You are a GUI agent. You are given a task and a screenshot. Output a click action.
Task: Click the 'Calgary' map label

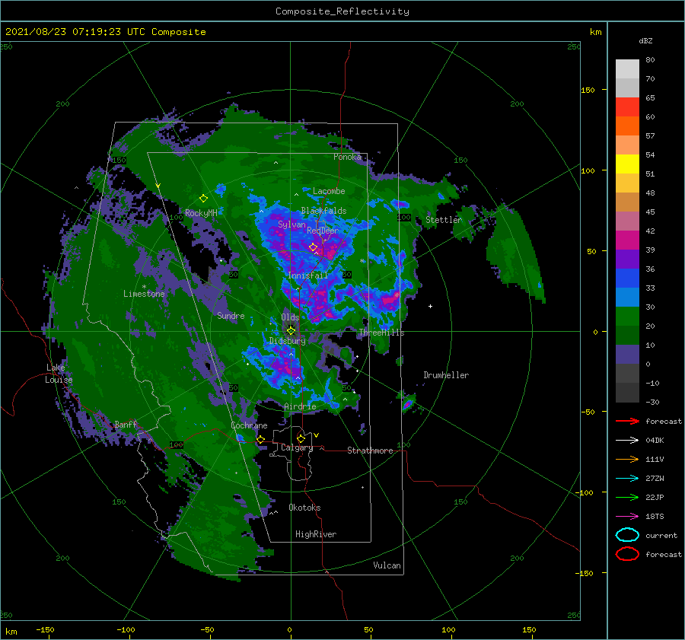pos(297,447)
